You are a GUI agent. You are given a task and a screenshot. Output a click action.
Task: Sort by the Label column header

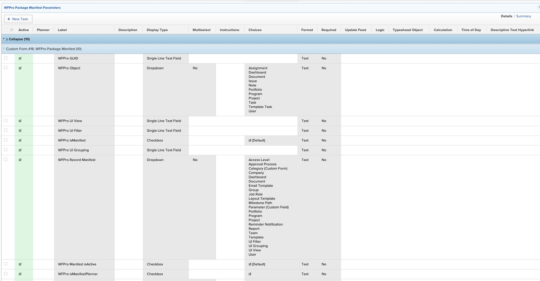[x=62, y=30]
